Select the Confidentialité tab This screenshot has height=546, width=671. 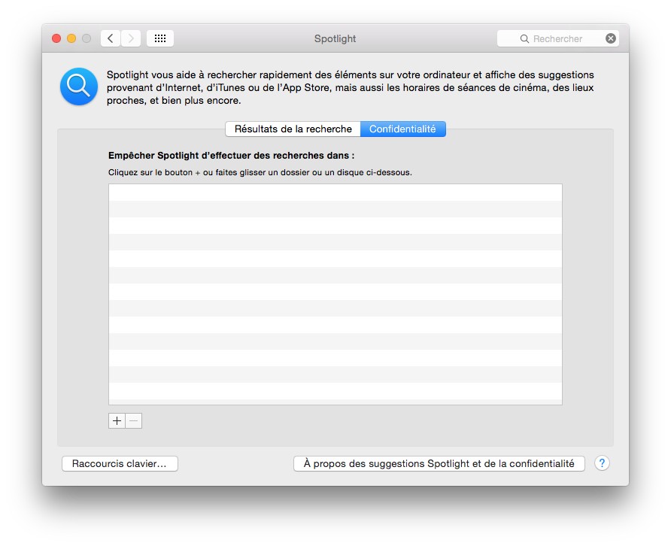pyautogui.click(x=402, y=129)
